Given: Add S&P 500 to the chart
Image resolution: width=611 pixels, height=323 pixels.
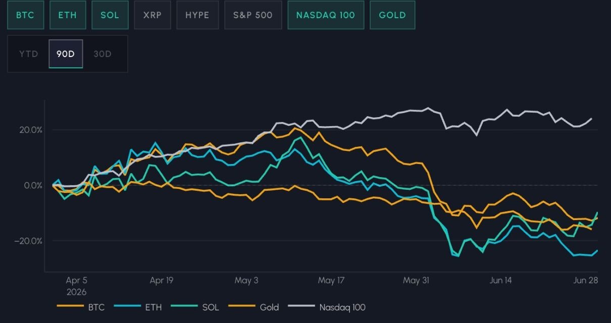Looking at the screenshot, I should (253, 15).
